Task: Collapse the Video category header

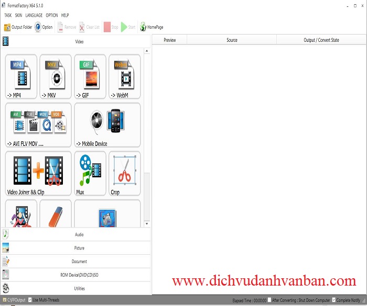Action: 75,41
